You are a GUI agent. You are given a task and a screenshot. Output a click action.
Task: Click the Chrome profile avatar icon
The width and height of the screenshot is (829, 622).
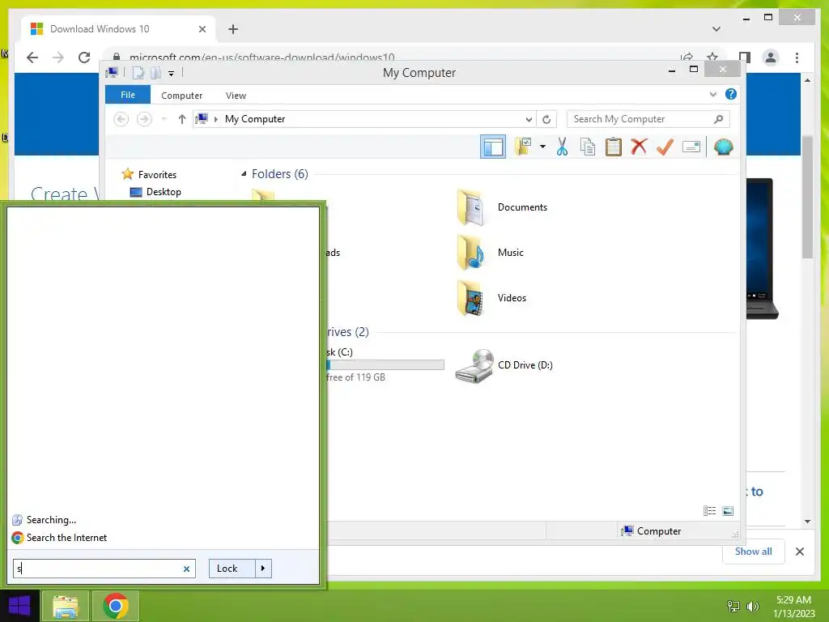[771, 58]
